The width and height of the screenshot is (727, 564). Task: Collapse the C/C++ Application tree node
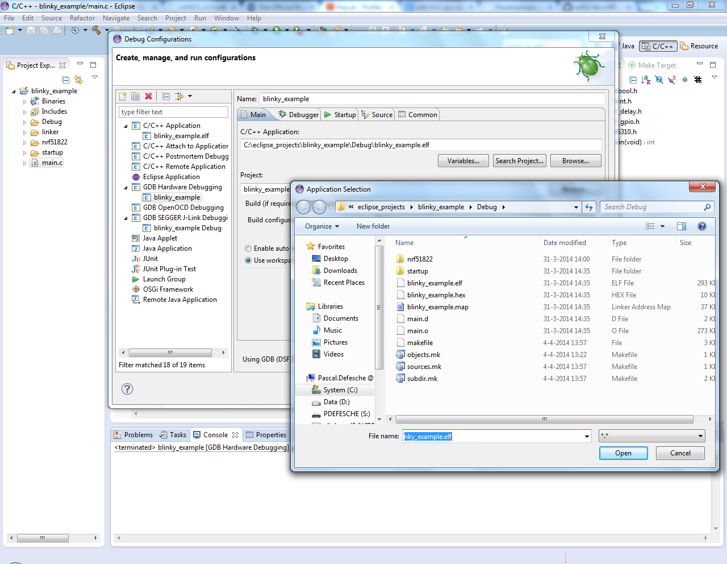[x=126, y=126]
